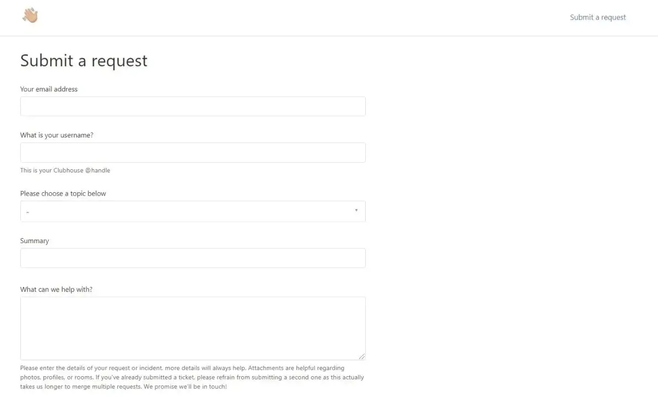This screenshot has width=658, height=397.
Task: Click the 'Please choose a topic below' label
Action: [x=63, y=193]
